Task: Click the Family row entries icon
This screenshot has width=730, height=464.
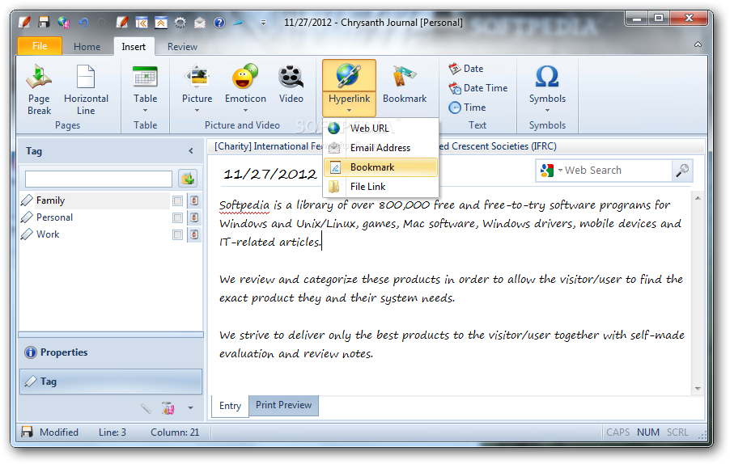Action: [194, 200]
